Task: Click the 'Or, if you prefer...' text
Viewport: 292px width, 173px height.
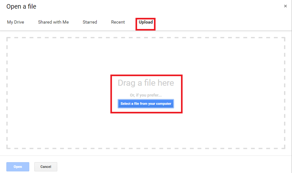Action: (x=146, y=95)
